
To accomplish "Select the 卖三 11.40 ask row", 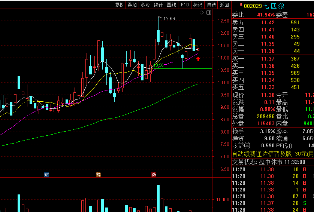I will click(273, 37).
